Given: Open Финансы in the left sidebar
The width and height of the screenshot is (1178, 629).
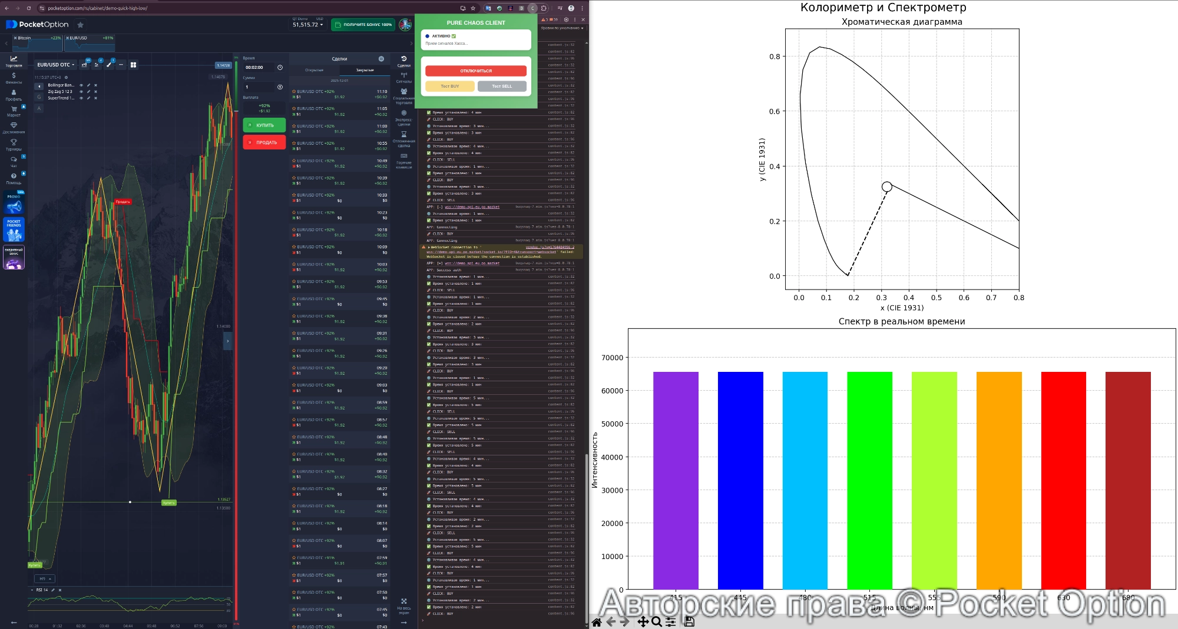Looking at the screenshot, I should [14, 78].
